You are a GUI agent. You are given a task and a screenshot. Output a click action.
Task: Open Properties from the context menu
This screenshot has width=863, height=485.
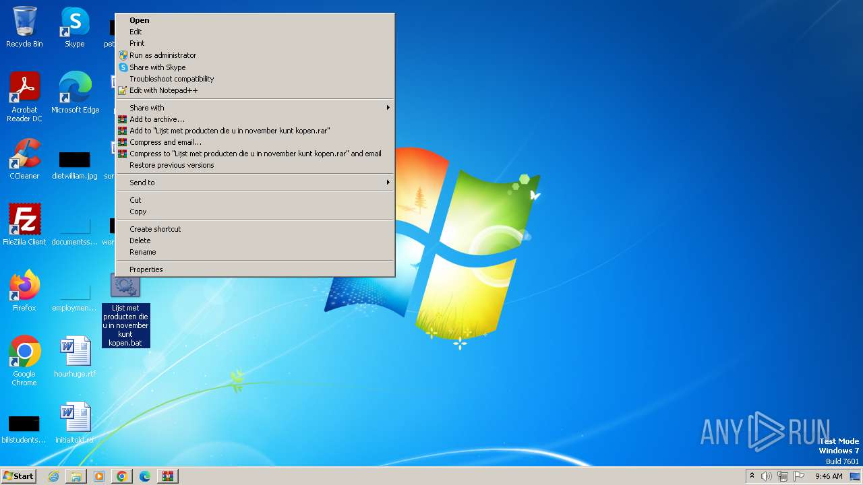pyautogui.click(x=255, y=269)
